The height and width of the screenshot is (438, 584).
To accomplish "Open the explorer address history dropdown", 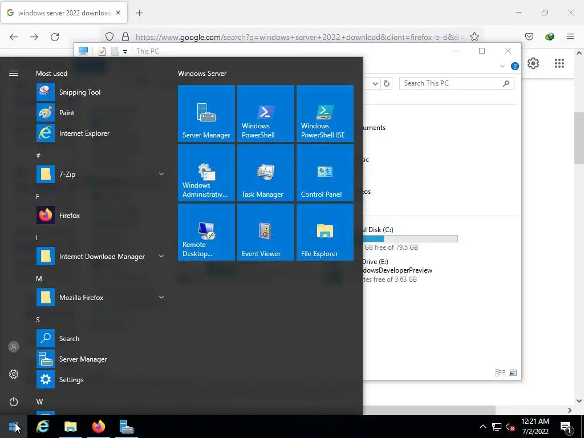I will coord(375,83).
